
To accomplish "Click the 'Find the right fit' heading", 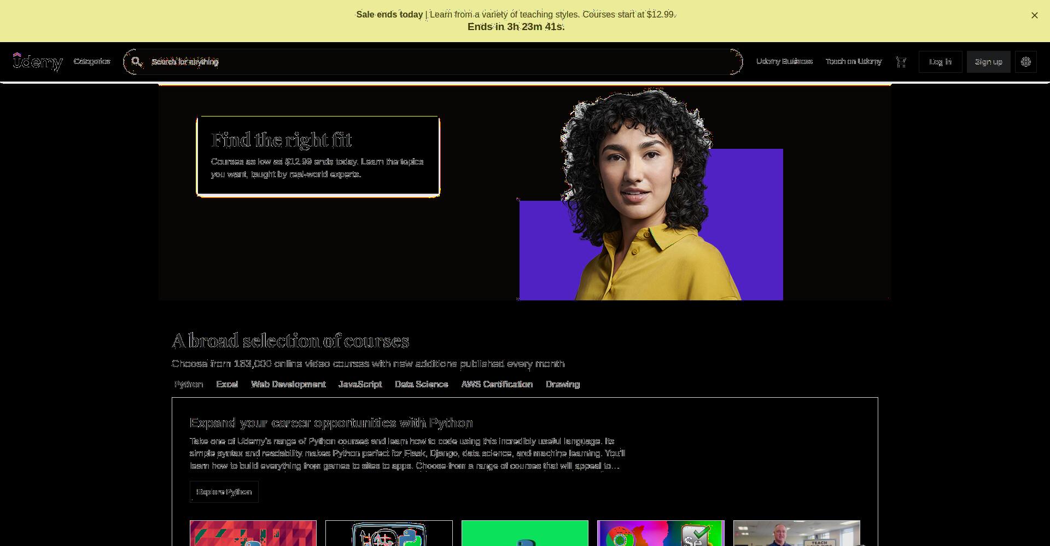I will 281,140.
